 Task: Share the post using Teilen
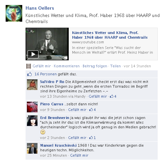click(116, 66)
